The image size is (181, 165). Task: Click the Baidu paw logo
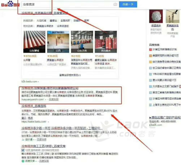click(10, 4)
